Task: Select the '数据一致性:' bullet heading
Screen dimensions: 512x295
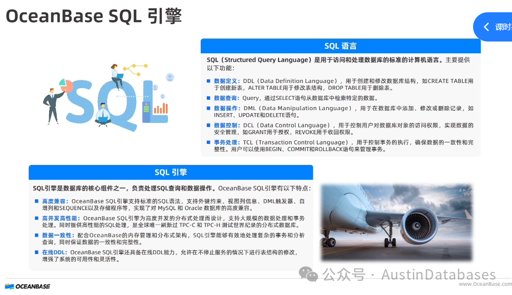Action: (x=58, y=235)
